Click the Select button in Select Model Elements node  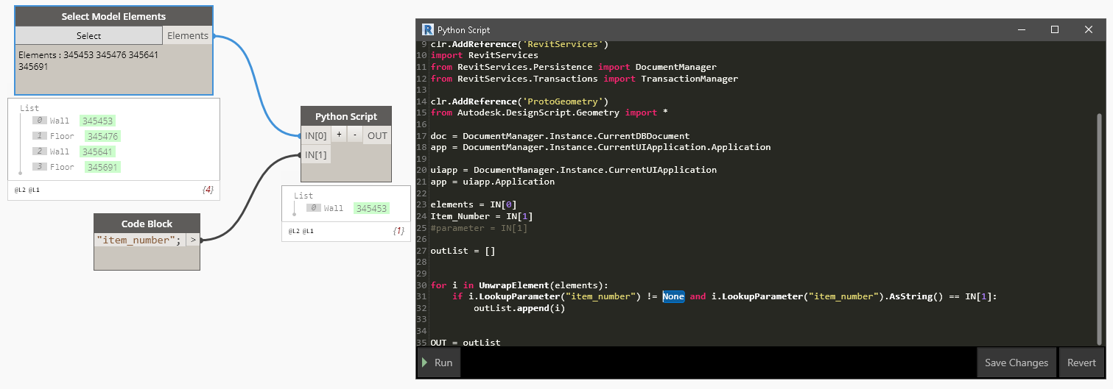(x=88, y=35)
